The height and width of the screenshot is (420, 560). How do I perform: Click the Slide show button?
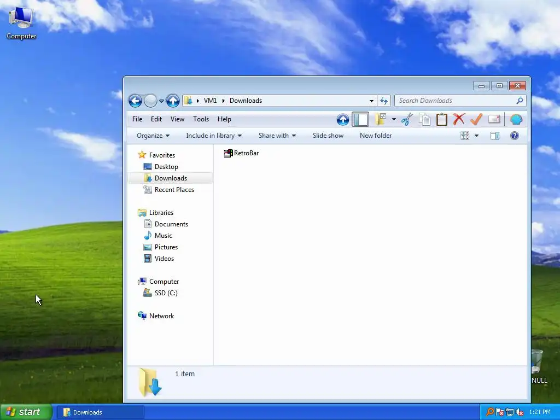pyautogui.click(x=328, y=136)
